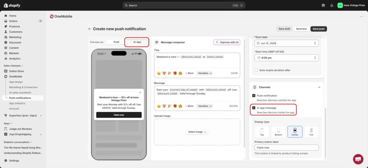Open the OneMobile three-dot menu
368x168 pixels.
(x=362, y=16)
